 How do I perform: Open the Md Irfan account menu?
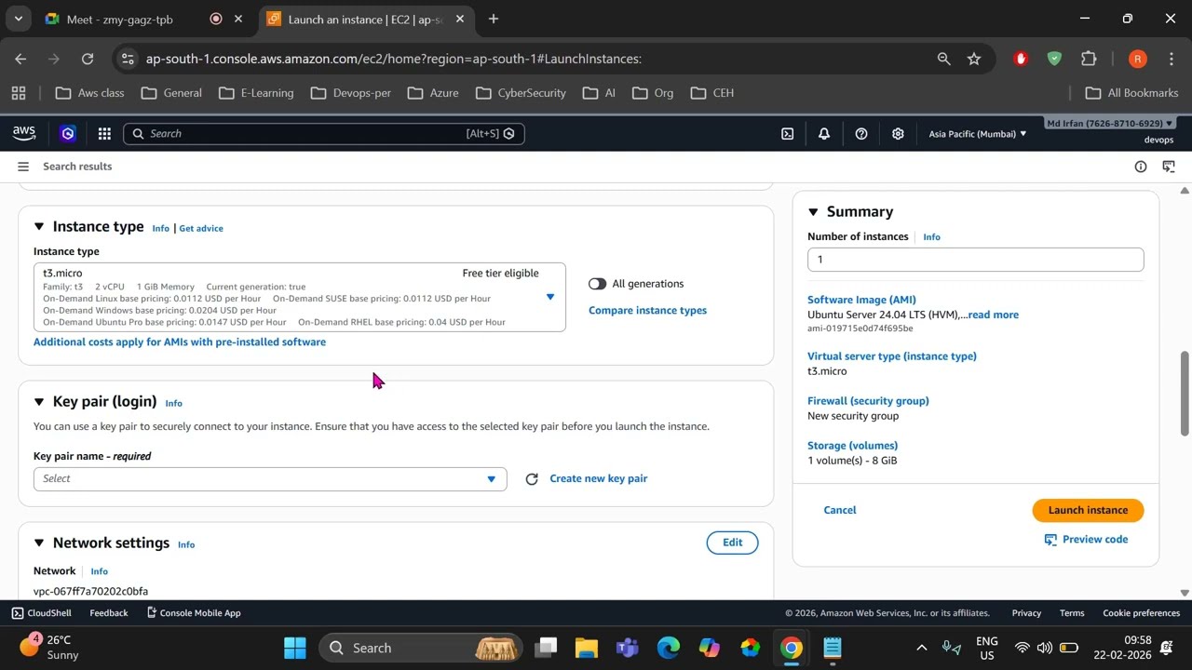tap(1110, 124)
